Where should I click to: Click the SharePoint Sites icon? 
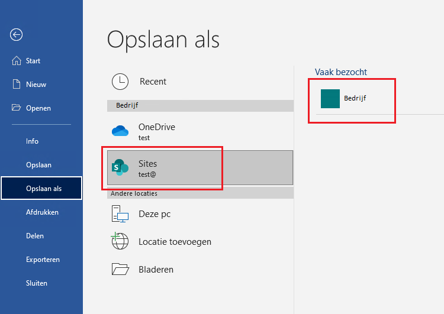120,168
